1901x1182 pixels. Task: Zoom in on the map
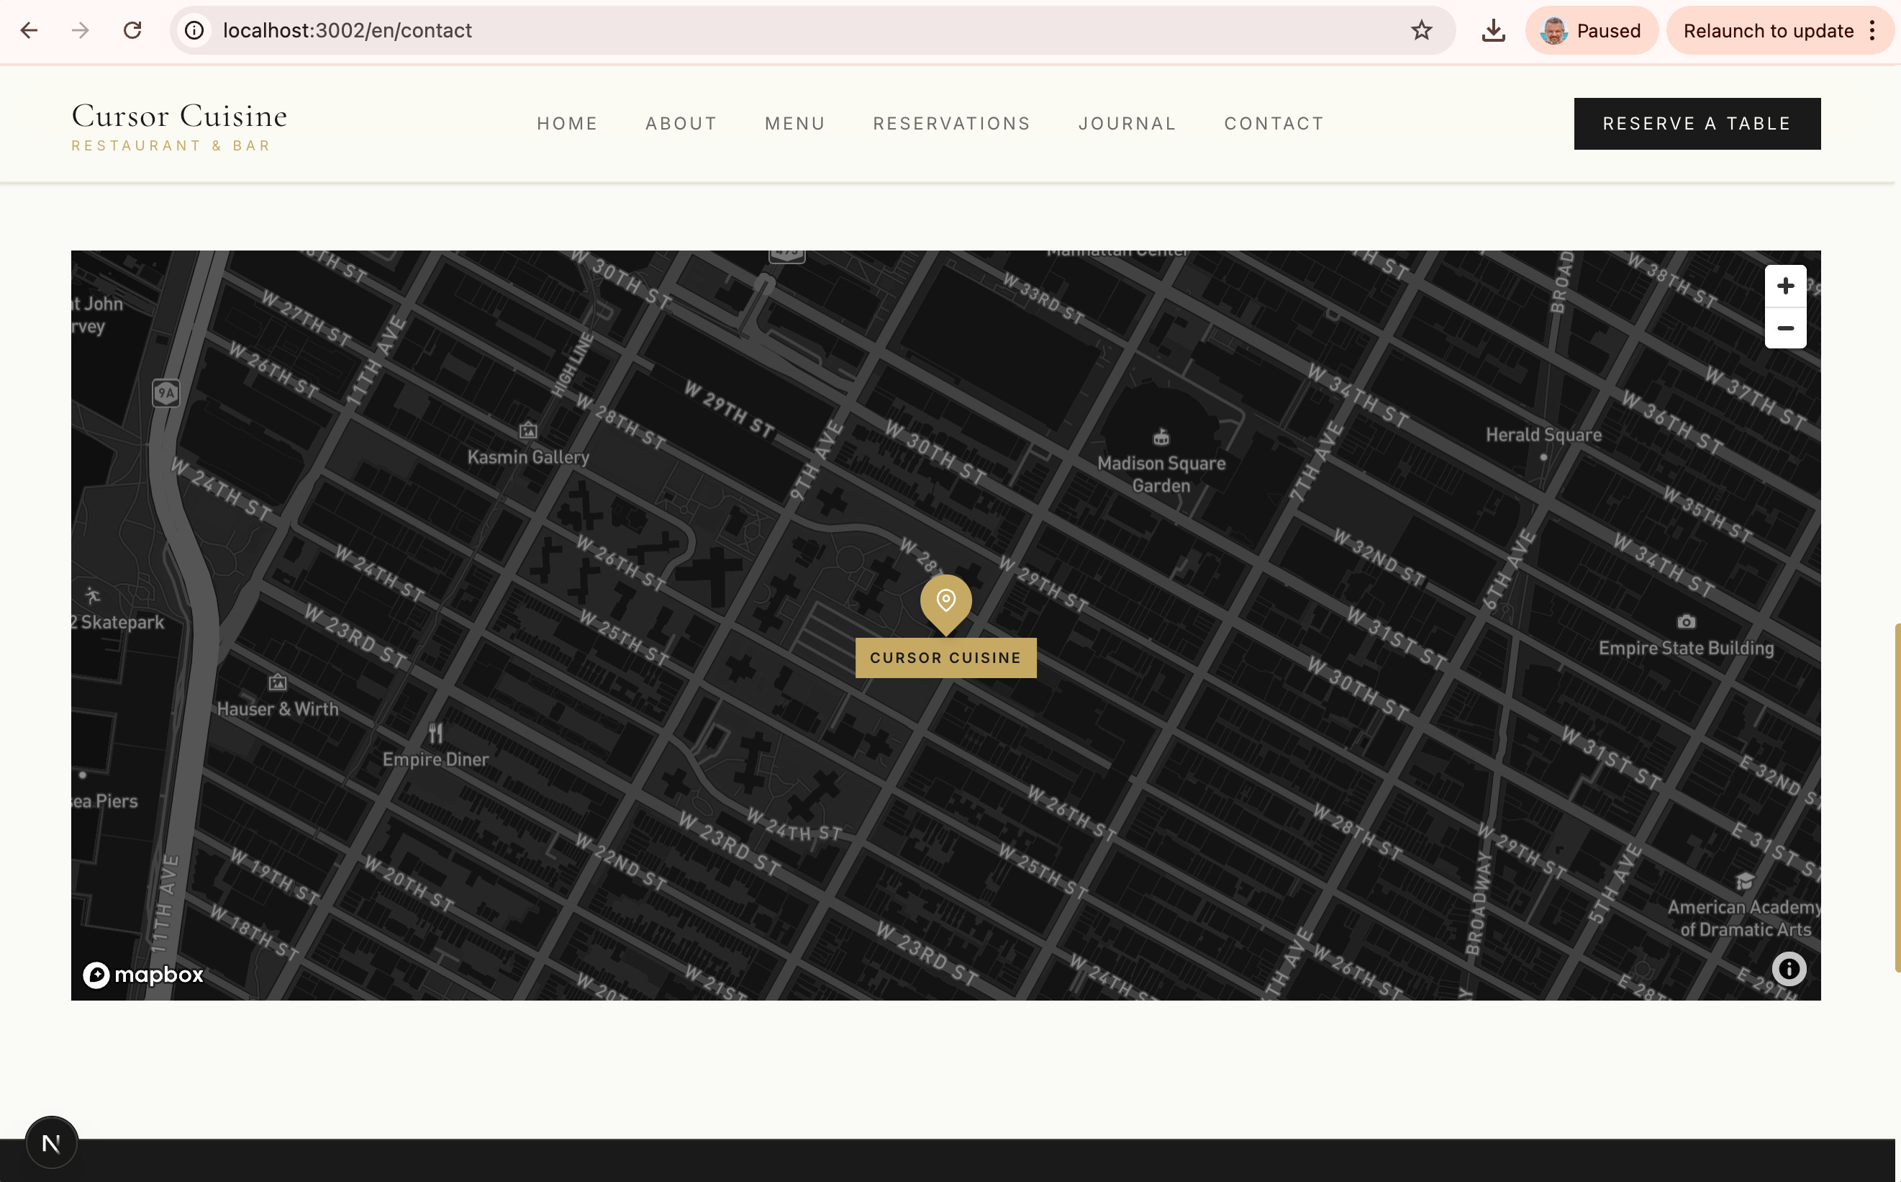click(1784, 286)
